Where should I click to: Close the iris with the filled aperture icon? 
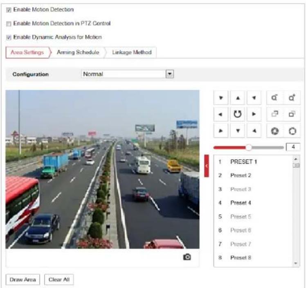click(274, 131)
